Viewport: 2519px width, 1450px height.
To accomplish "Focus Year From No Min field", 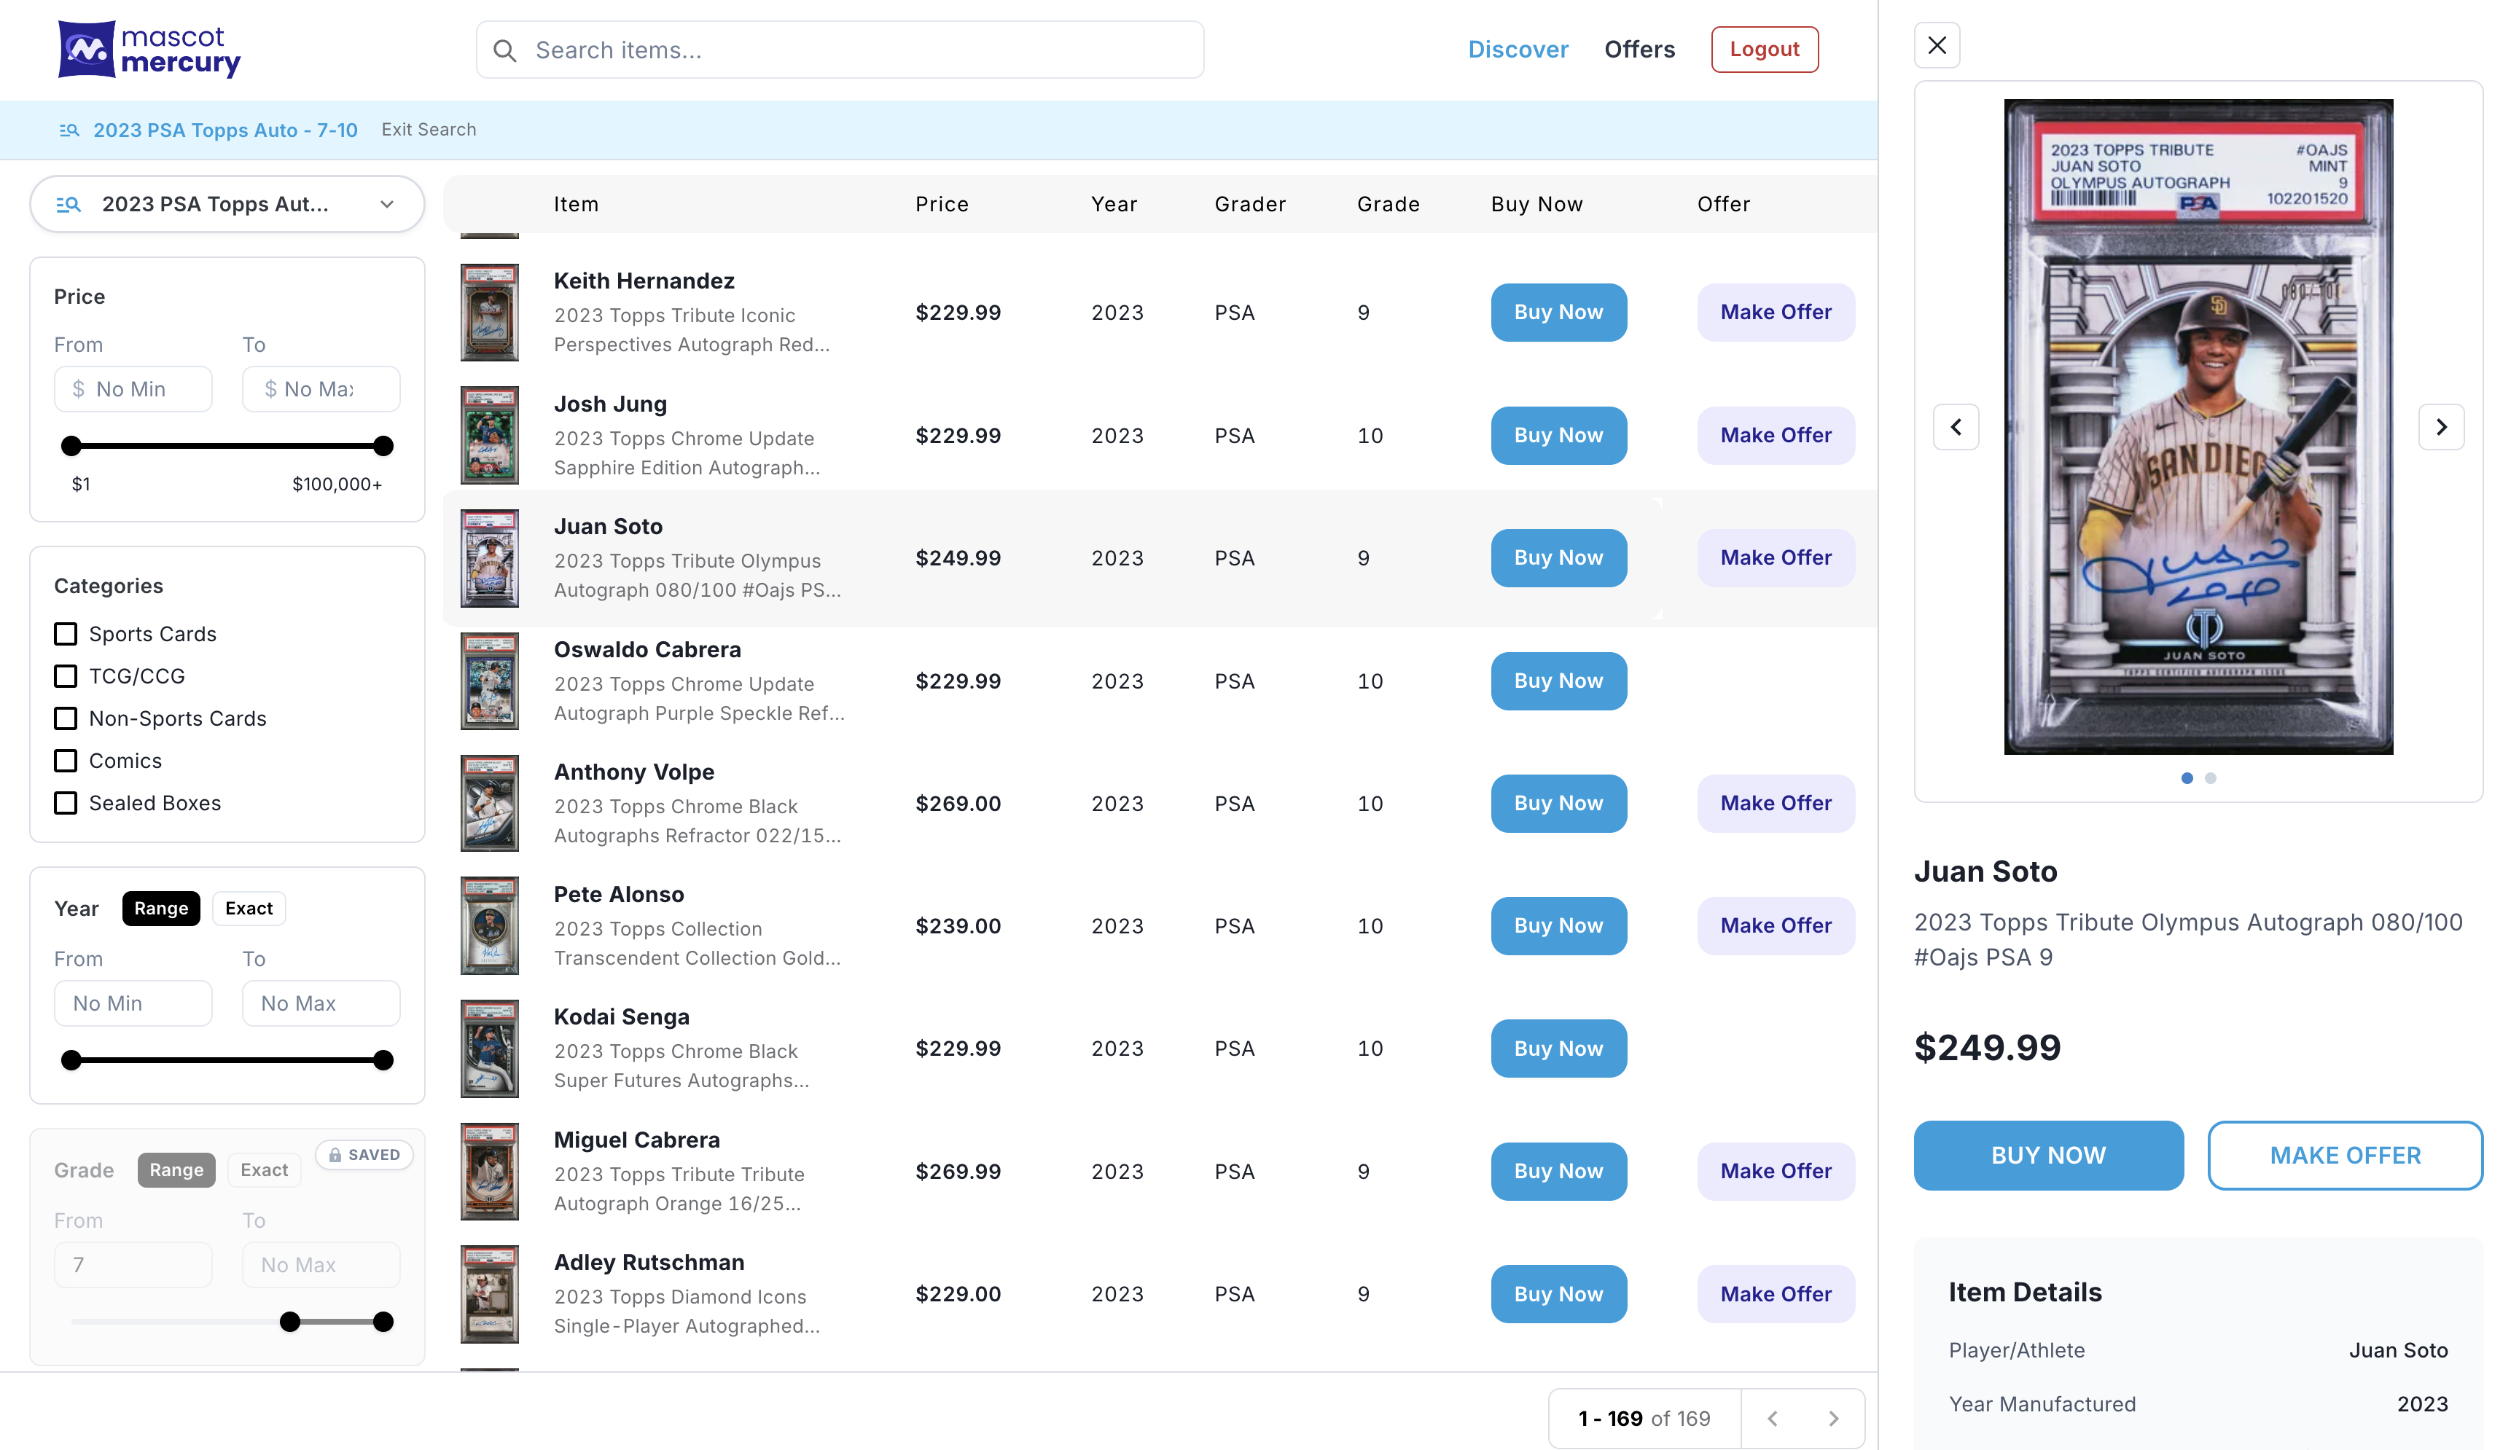I will click(133, 1004).
